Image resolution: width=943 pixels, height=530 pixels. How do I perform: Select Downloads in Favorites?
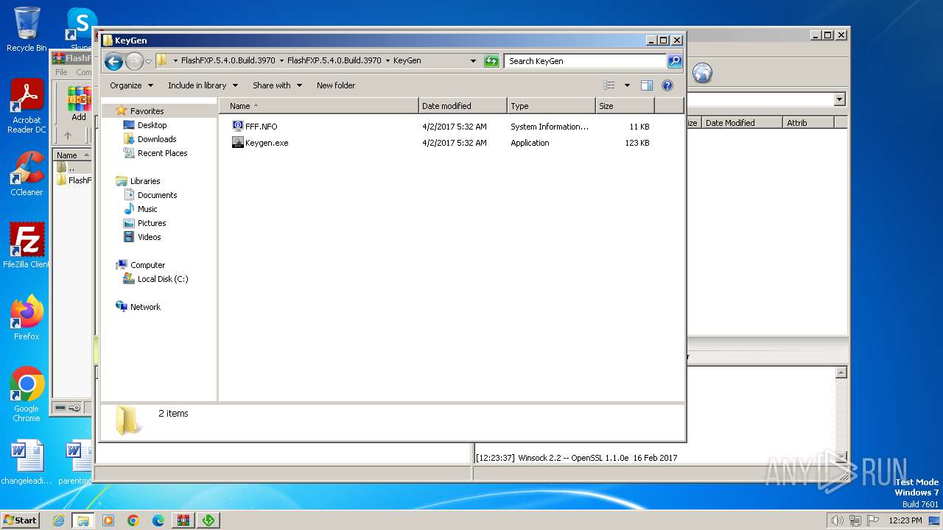tap(157, 139)
